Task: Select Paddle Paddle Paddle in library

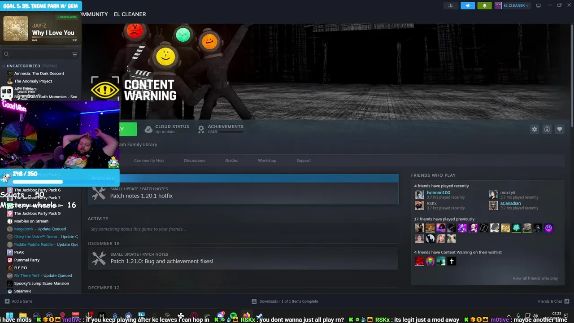Action: [46, 244]
